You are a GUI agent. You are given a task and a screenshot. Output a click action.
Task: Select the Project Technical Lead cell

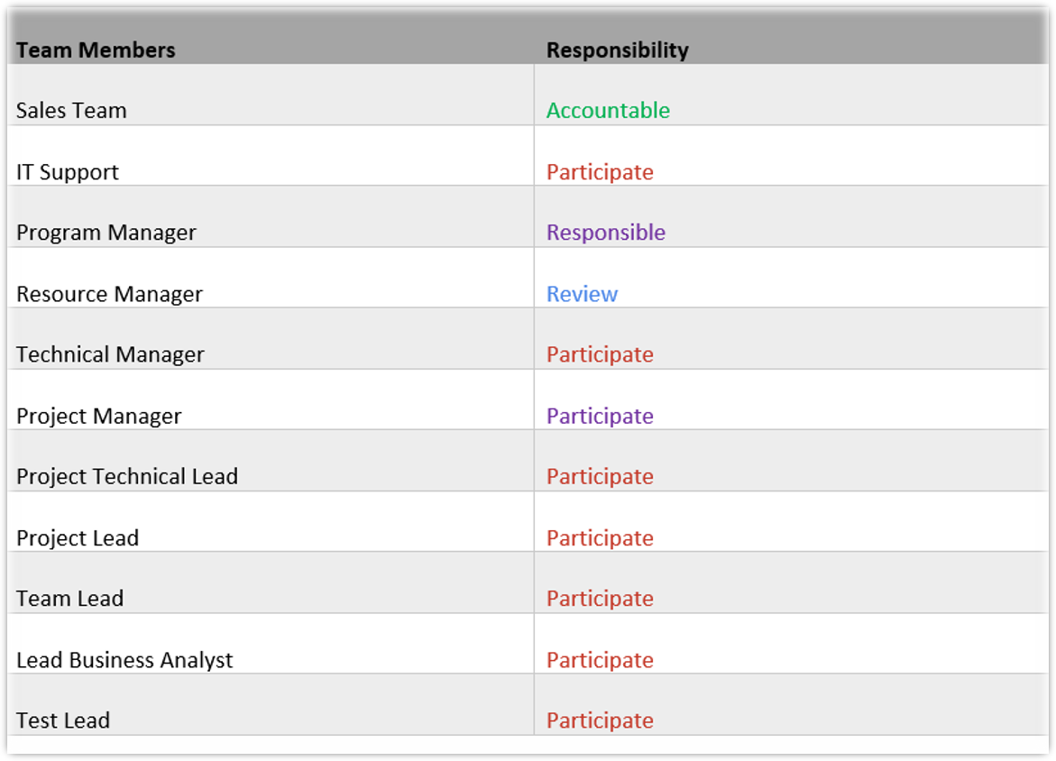[127, 476]
